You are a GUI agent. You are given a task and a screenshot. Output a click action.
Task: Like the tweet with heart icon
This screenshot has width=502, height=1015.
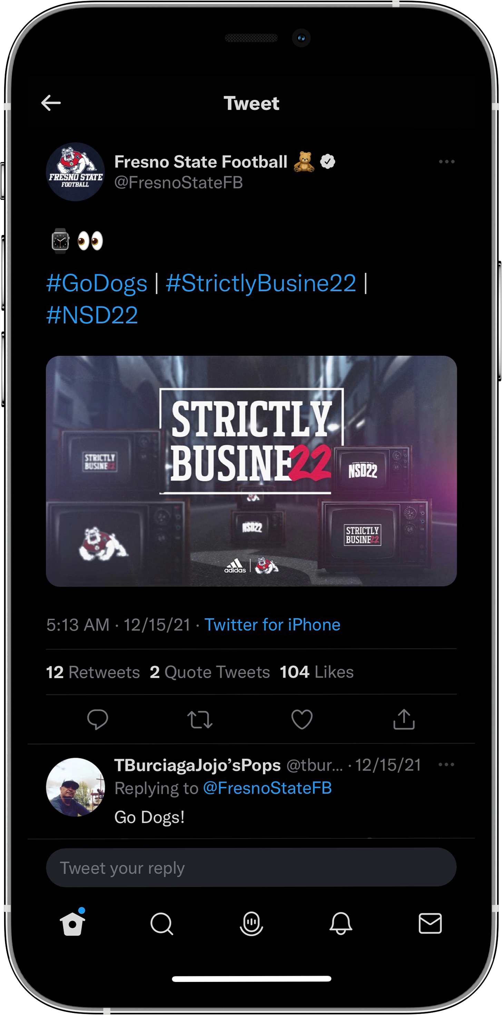302,719
